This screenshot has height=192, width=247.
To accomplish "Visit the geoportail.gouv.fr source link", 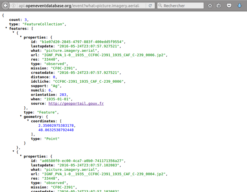I will (x=76, y=103).
